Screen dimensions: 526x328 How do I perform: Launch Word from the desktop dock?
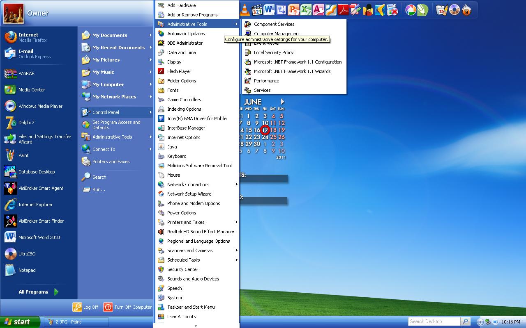pyautogui.click(x=269, y=9)
